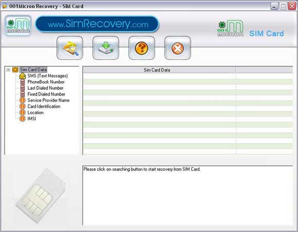Click the SIM card chip image
Screen dimensions: 298x232
pyautogui.click(x=40, y=196)
